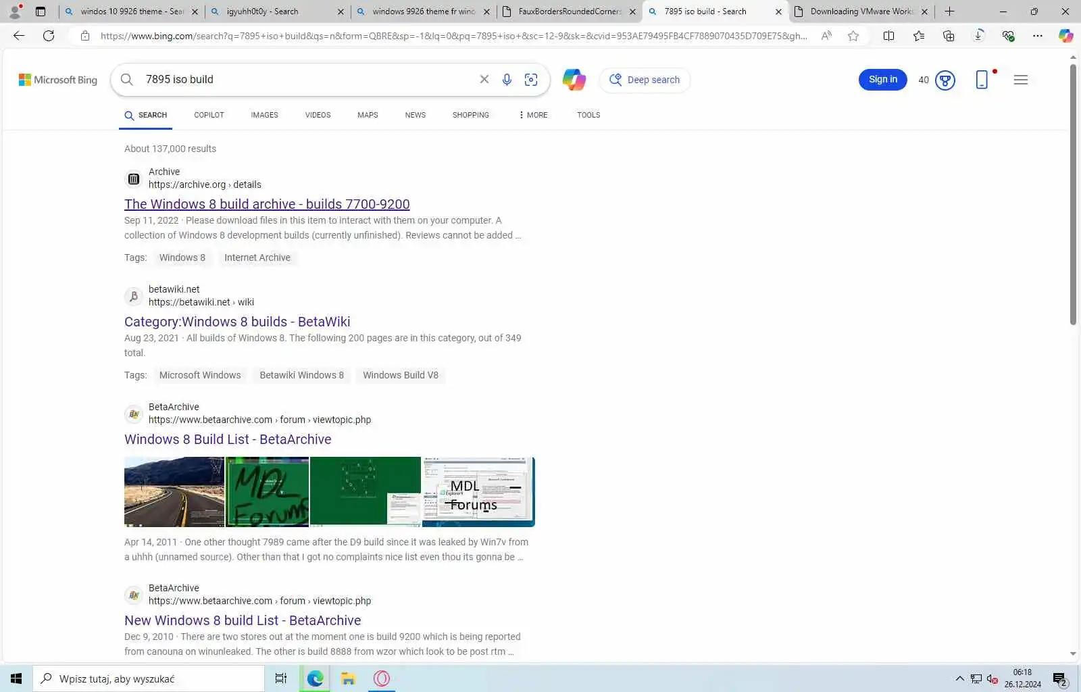Open Browser essentials icon
Screen dimensions: 1081x692
[x=1008, y=36]
